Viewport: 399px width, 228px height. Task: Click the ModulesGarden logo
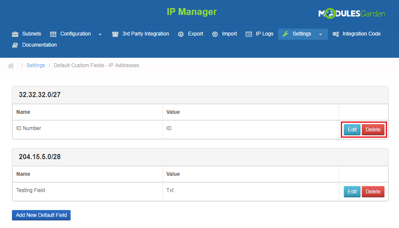click(x=352, y=14)
